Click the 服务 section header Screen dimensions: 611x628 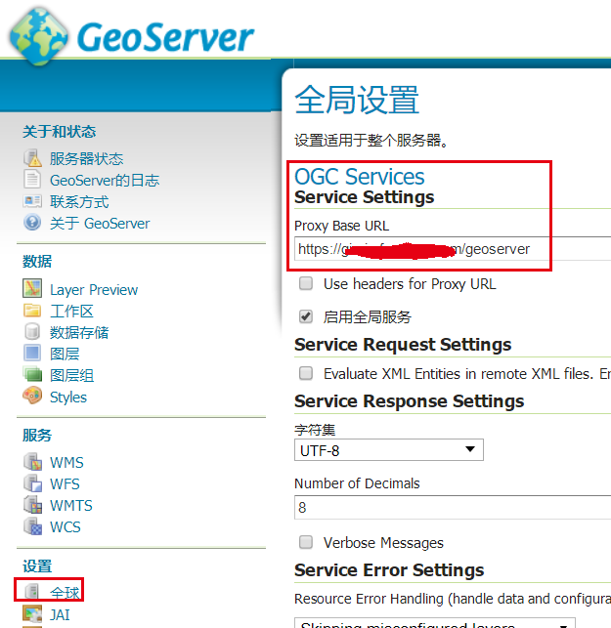(37, 436)
